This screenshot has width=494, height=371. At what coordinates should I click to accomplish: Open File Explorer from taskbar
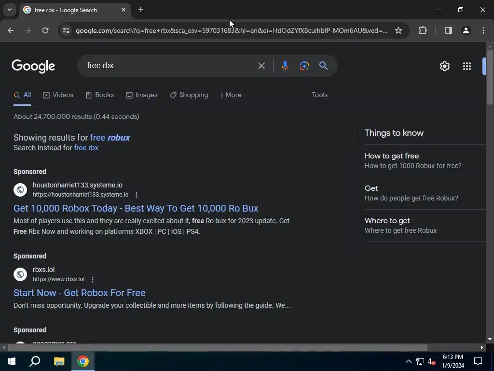pos(59,361)
